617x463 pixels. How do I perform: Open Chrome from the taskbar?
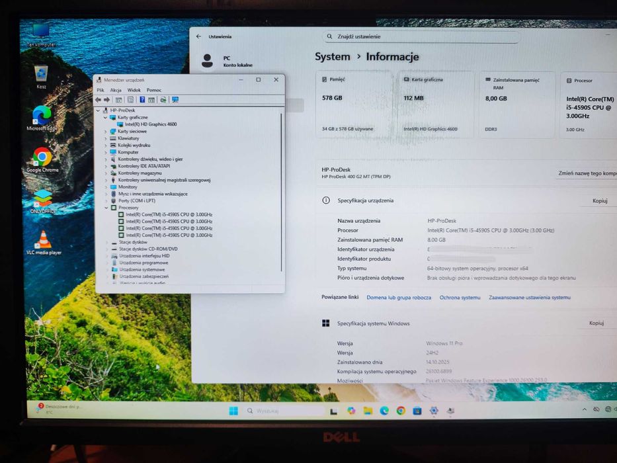(401, 411)
